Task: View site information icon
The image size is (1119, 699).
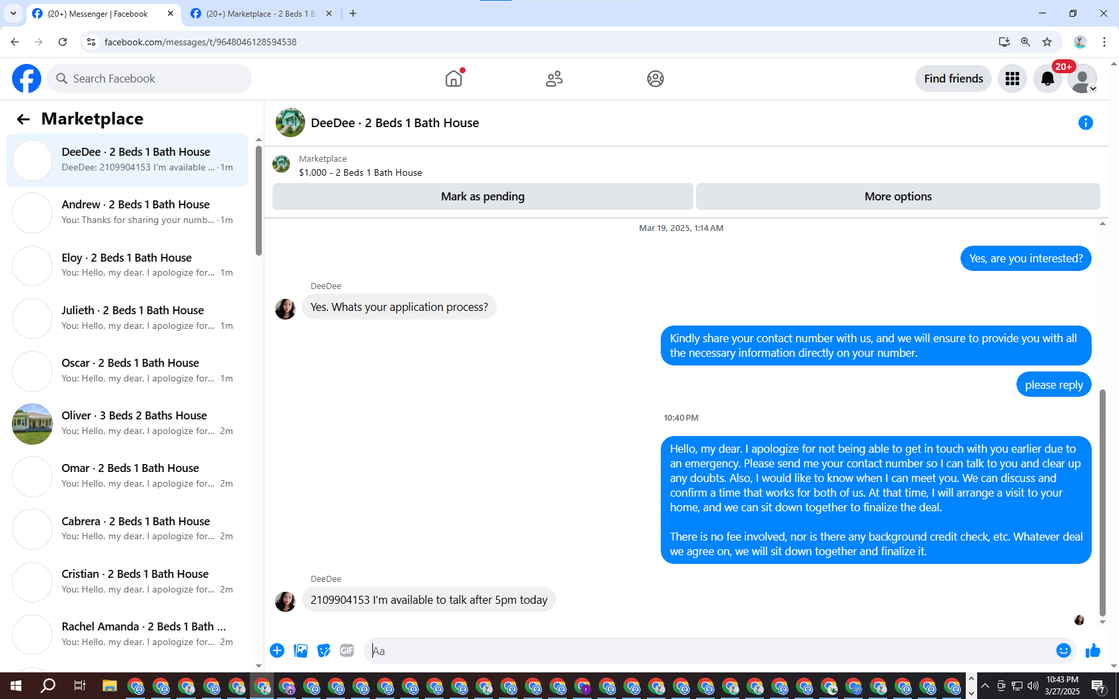Action: pyautogui.click(x=91, y=42)
